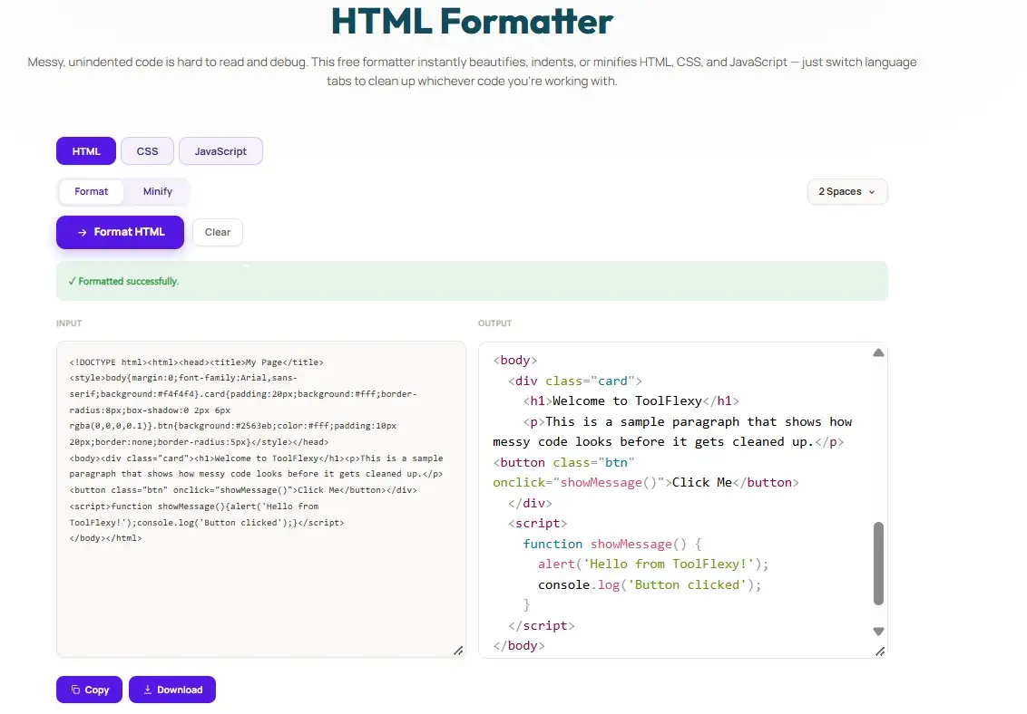Click the opening '<body>' output line
The width and height of the screenshot is (1027, 714).
(515, 361)
